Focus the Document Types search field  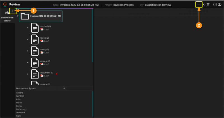pos(80,88)
